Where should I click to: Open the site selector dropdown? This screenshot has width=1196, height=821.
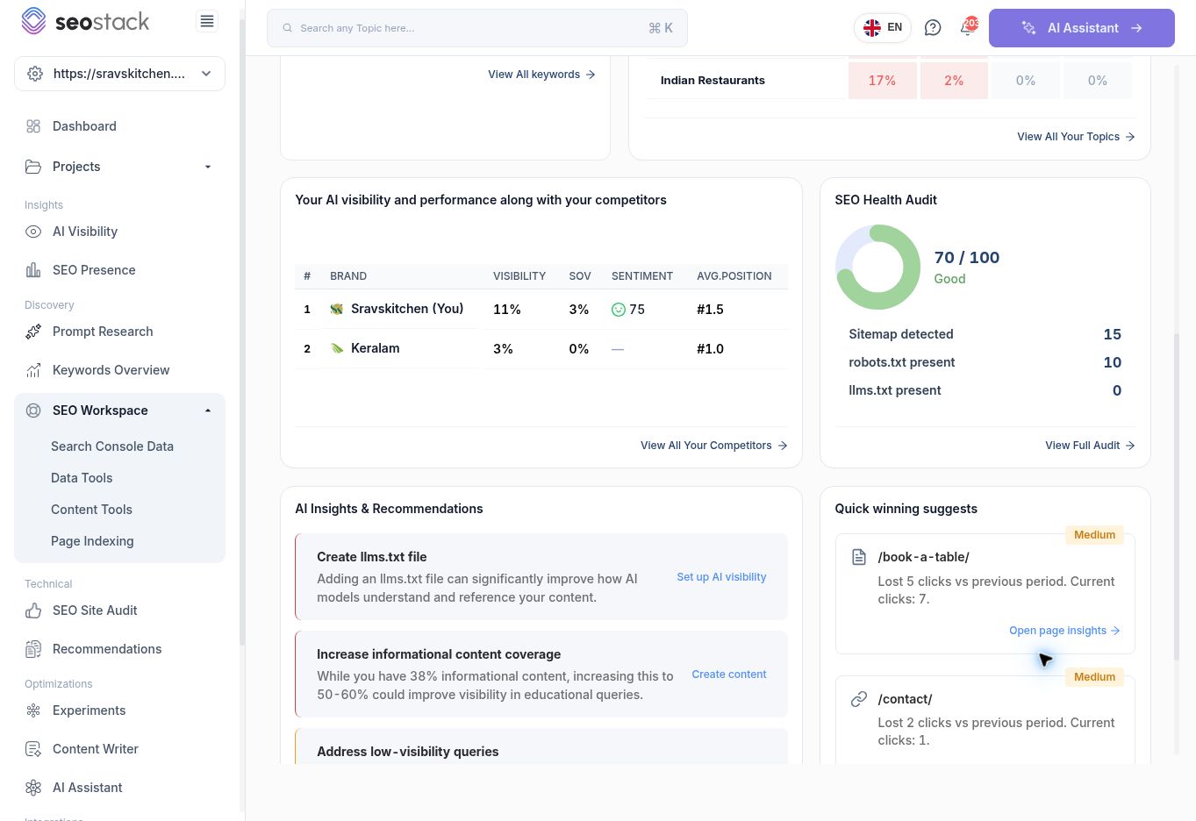coord(119,74)
